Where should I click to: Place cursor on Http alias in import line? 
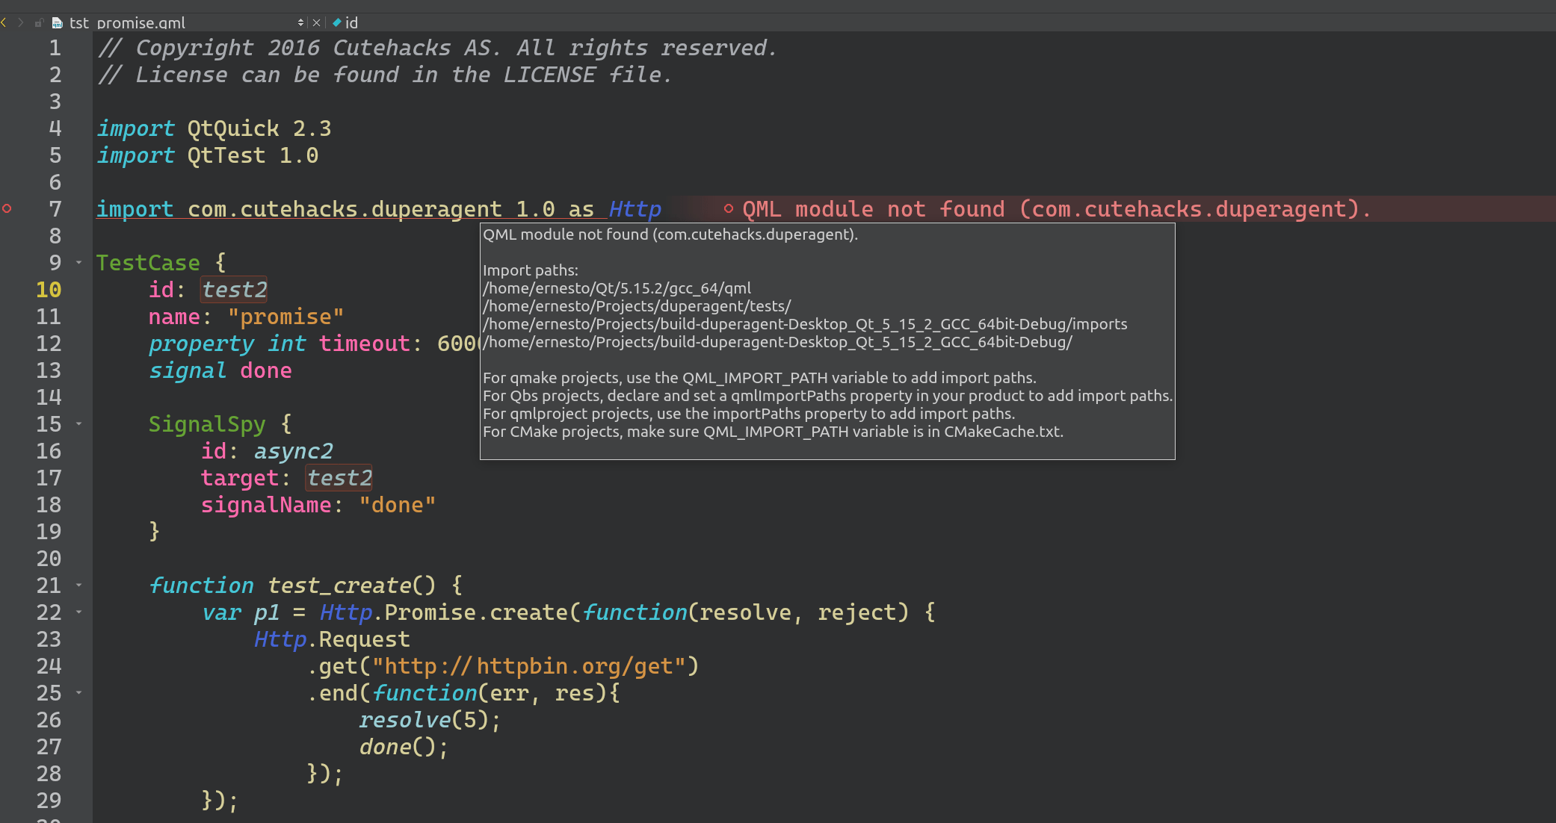pos(635,209)
